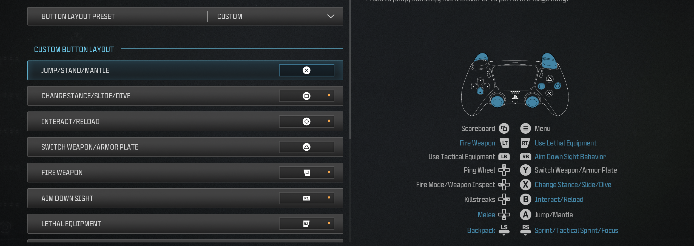Open the Button Layout Preset dropdown arrow

tap(331, 16)
